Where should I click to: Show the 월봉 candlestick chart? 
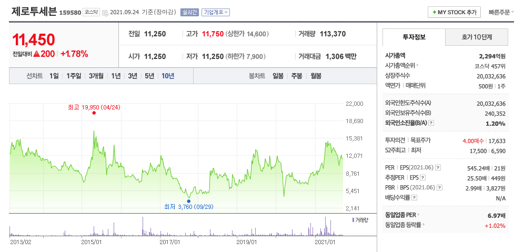click(316, 76)
